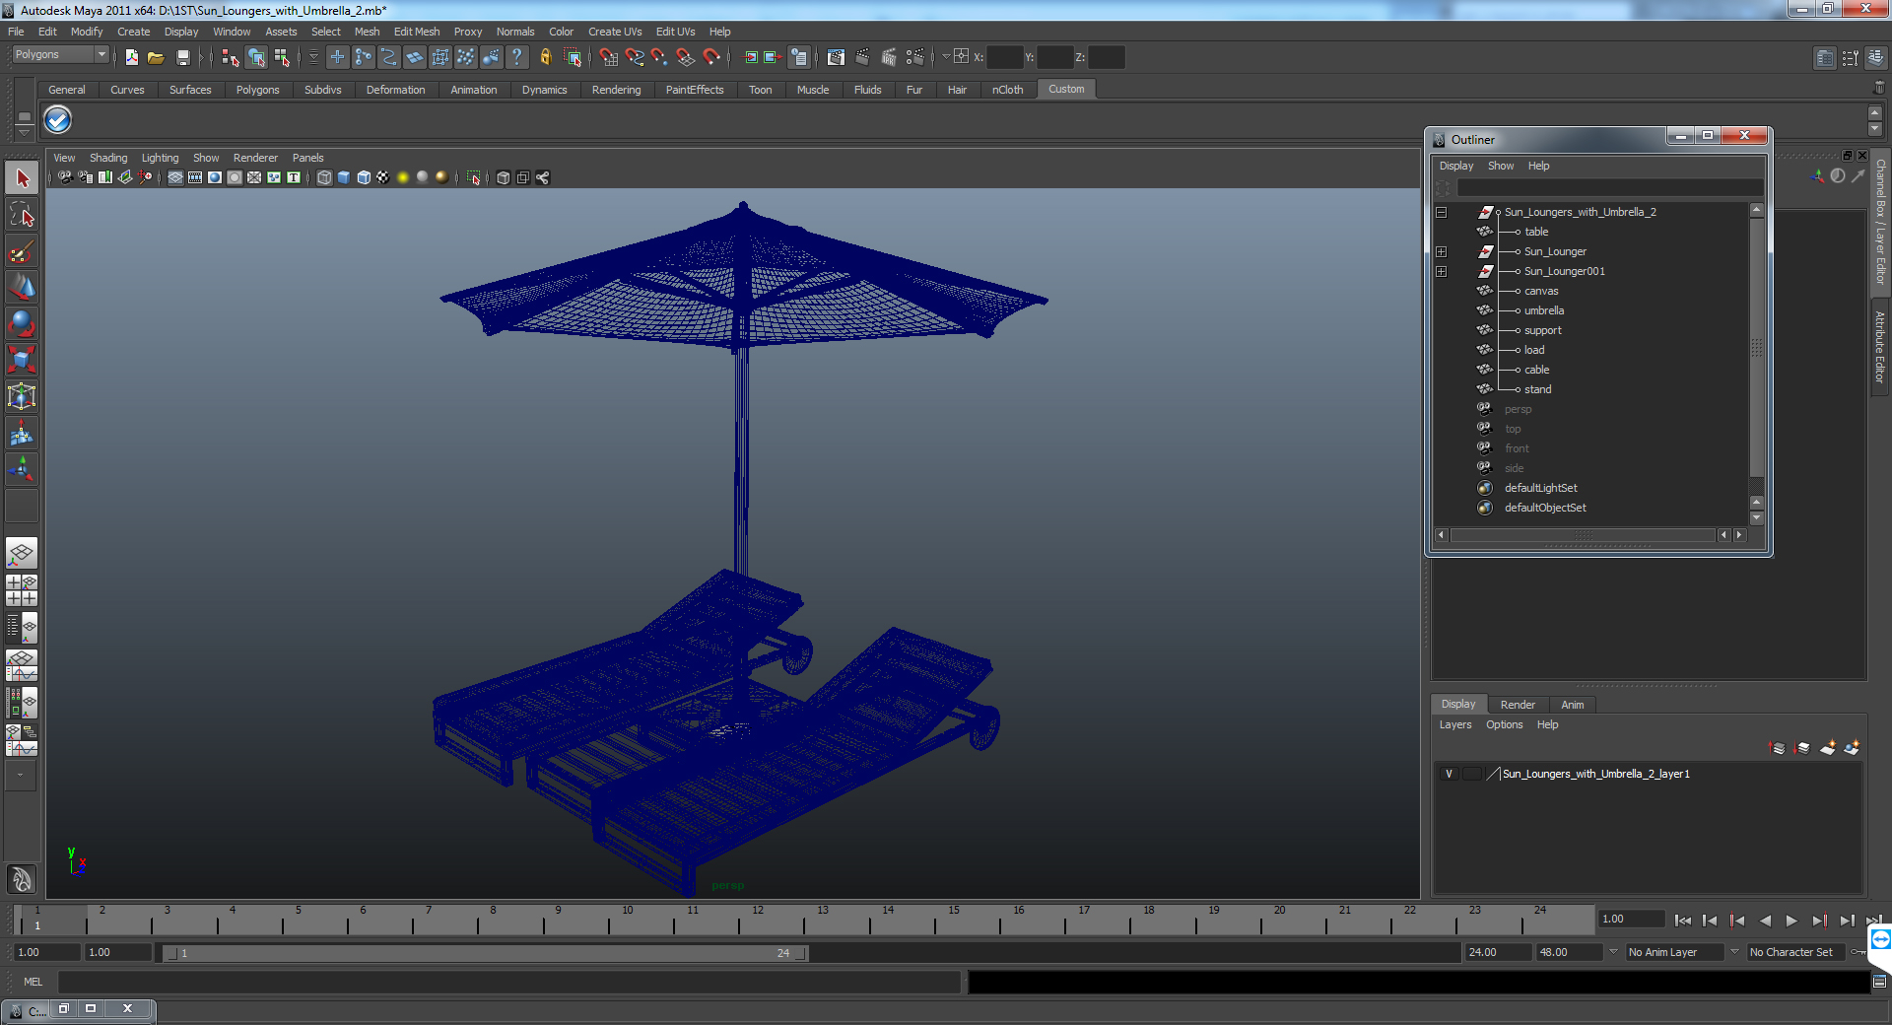Click the current frame 1.00 field
The image size is (1892, 1025).
coord(1632,919)
